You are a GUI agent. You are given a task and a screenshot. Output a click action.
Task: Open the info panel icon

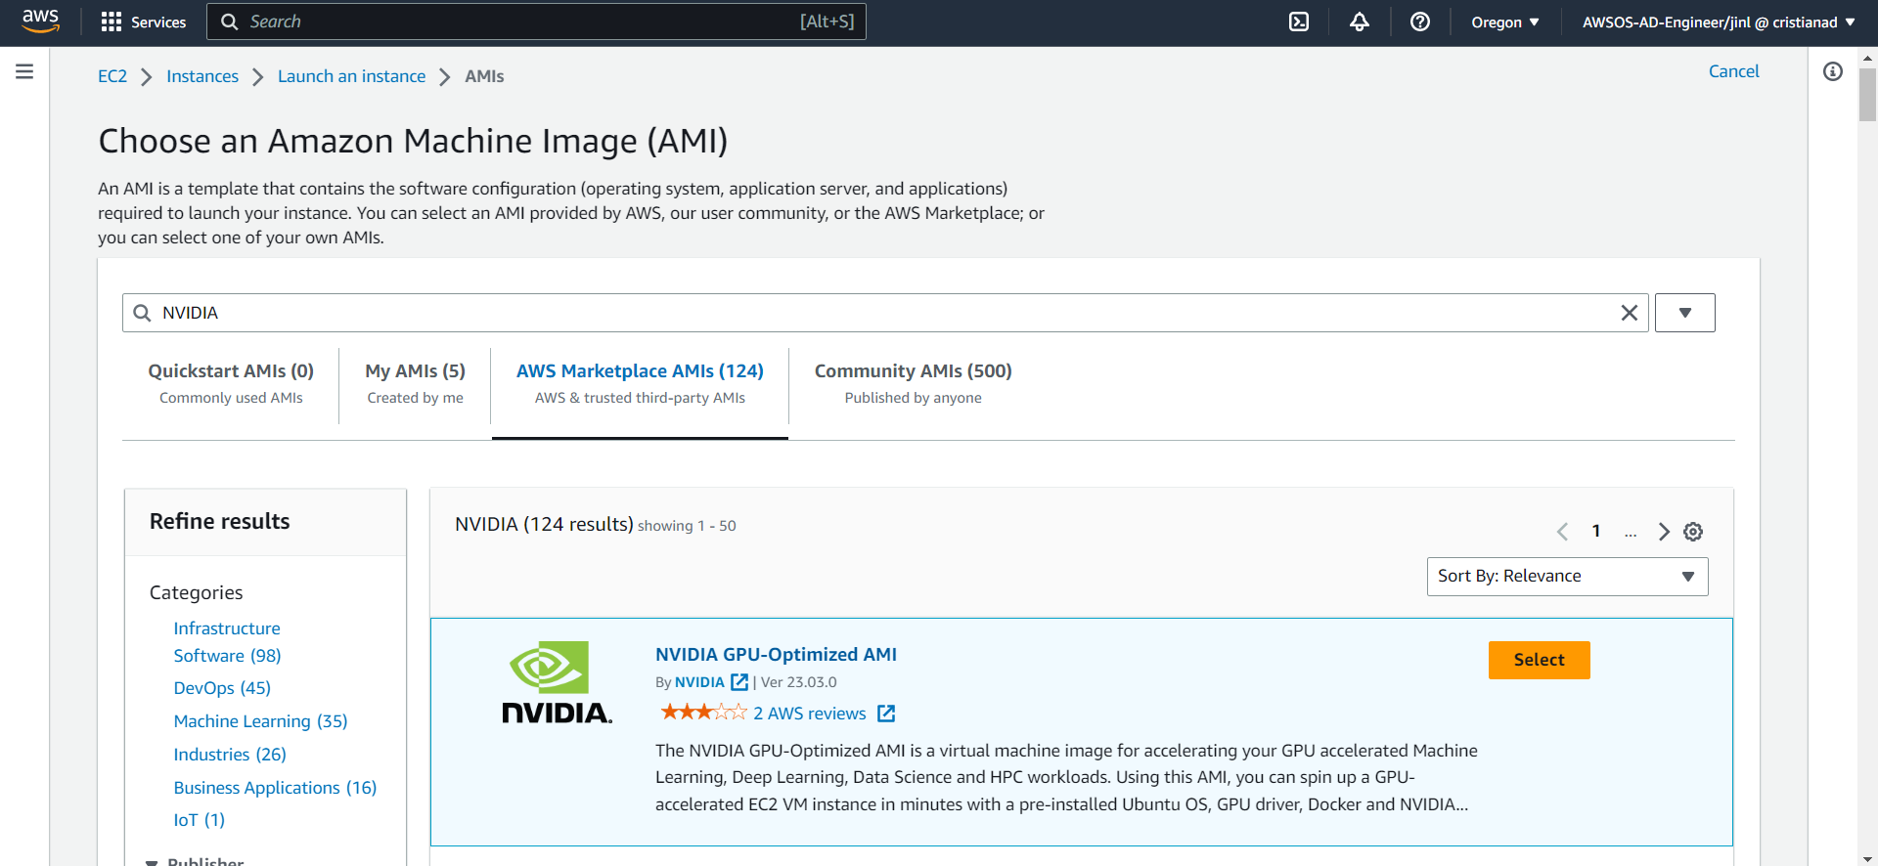(x=1833, y=71)
